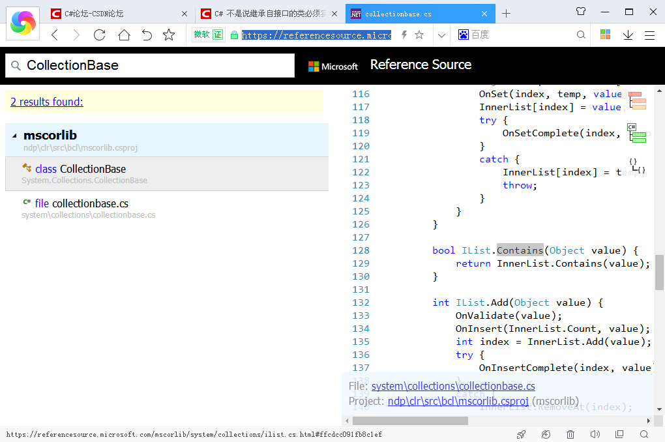The height and width of the screenshot is (442, 665).
Task: Click the magnifier zoom icon in status bar
Action: pos(644,434)
